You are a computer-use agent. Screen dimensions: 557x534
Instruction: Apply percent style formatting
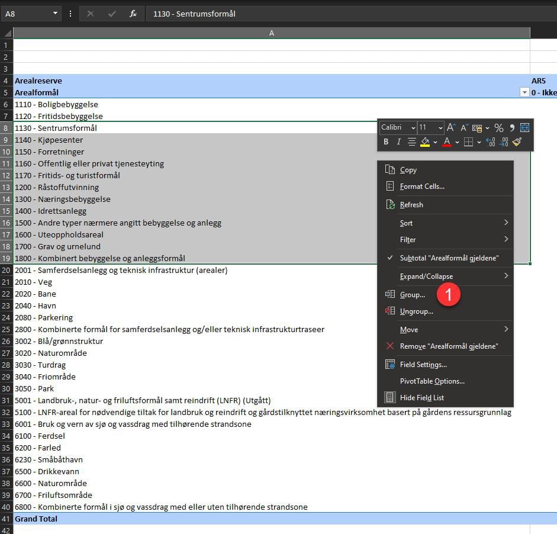(x=498, y=128)
